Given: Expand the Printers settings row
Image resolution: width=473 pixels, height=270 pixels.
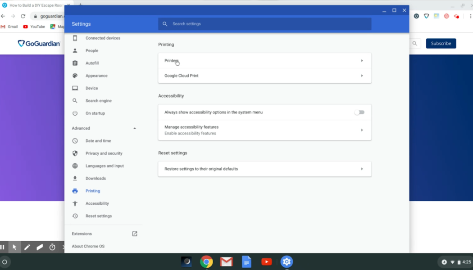Looking at the screenshot, I should click(x=264, y=60).
